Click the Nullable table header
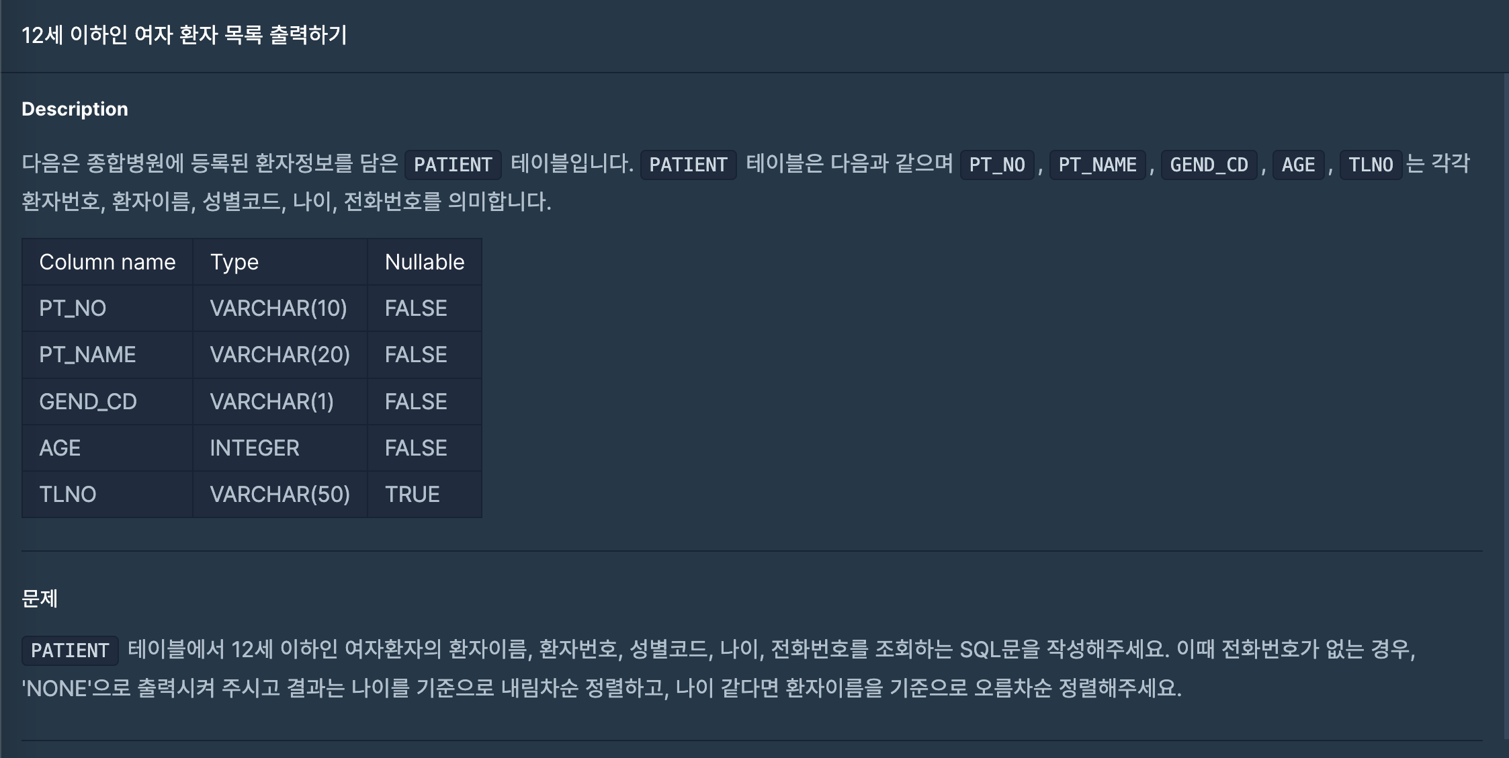The height and width of the screenshot is (758, 1509). pos(425,262)
